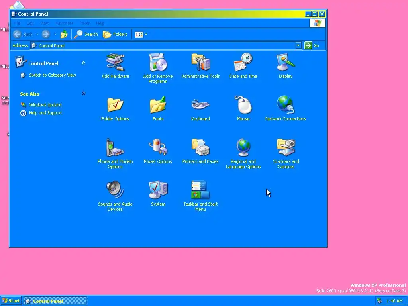408x306 pixels.
Task: Open Back button history dropdown arrow
Action: click(x=37, y=34)
